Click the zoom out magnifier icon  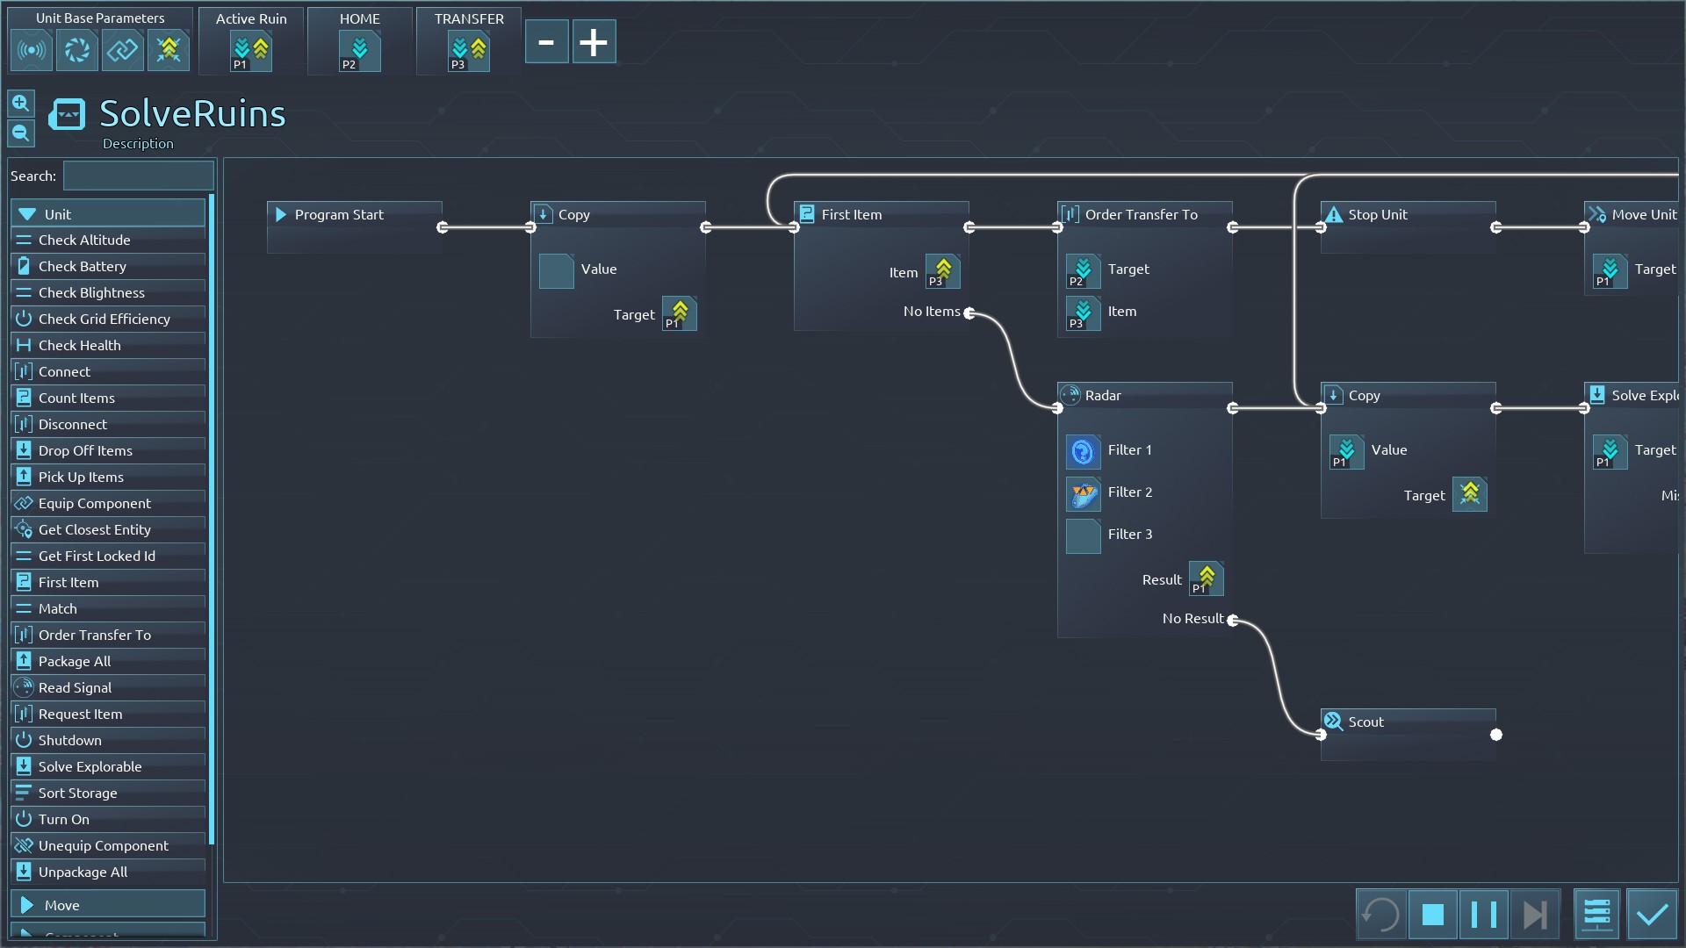pyautogui.click(x=21, y=133)
